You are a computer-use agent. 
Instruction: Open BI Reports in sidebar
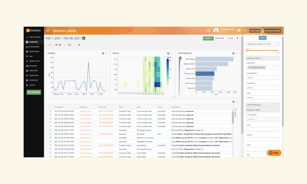point(34,42)
